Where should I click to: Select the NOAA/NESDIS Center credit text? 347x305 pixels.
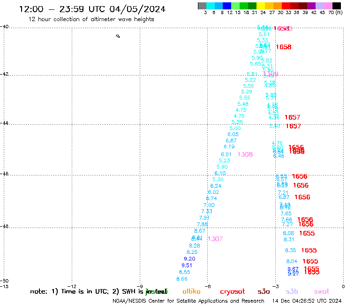189,301
